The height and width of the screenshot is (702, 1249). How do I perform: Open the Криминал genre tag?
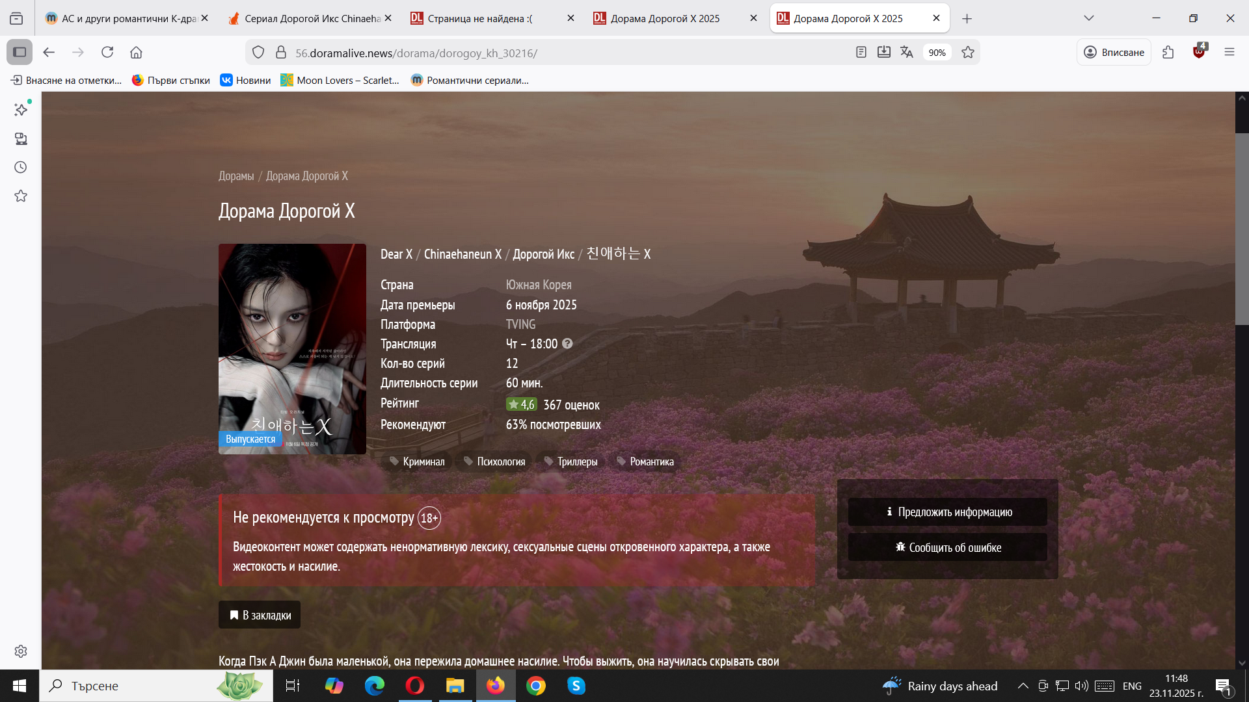click(417, 461)
